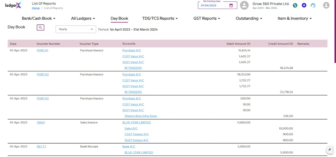
Task: Click the Remarks column header
Action: (303, 44)
